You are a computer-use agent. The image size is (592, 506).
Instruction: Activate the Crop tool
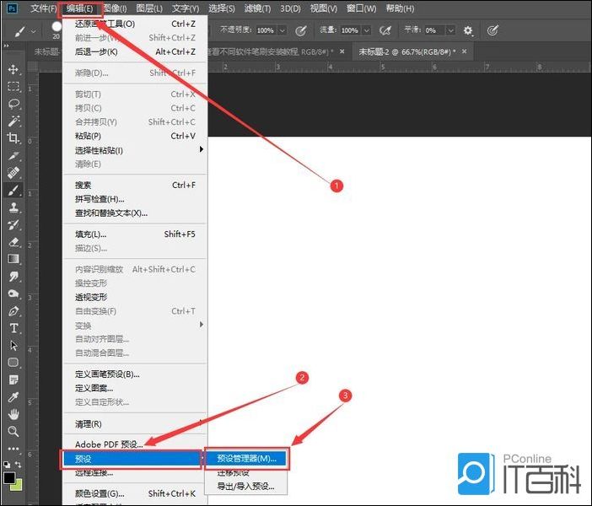13,138
